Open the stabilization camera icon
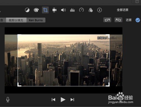 54,10
